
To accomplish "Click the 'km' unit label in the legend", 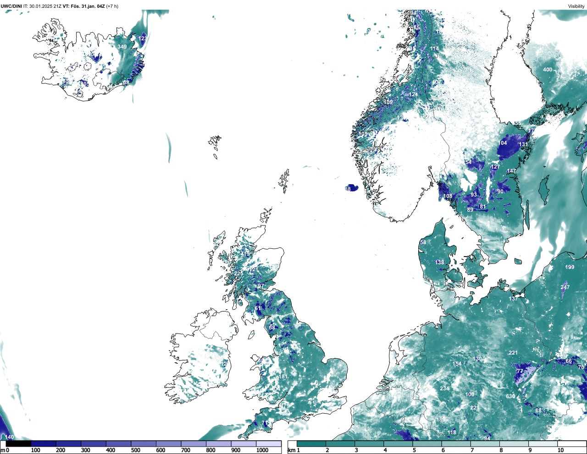I will [x=291, y=450].
